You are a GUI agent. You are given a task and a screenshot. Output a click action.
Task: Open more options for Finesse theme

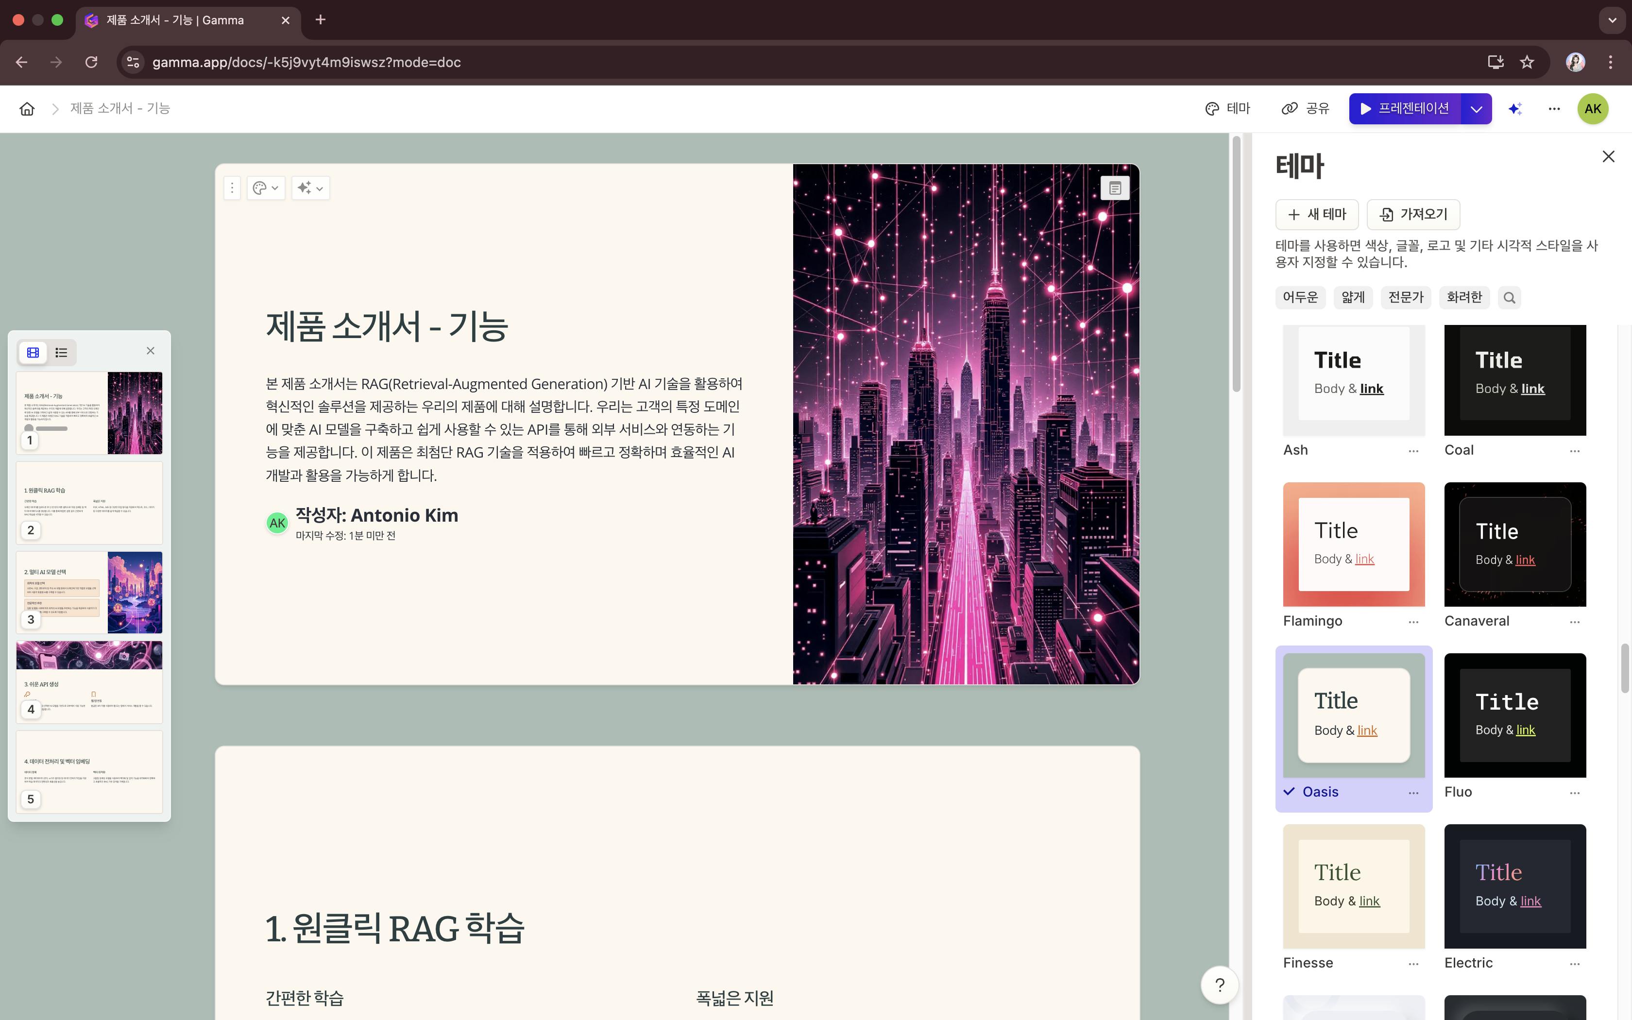[x=1413, y=963]
